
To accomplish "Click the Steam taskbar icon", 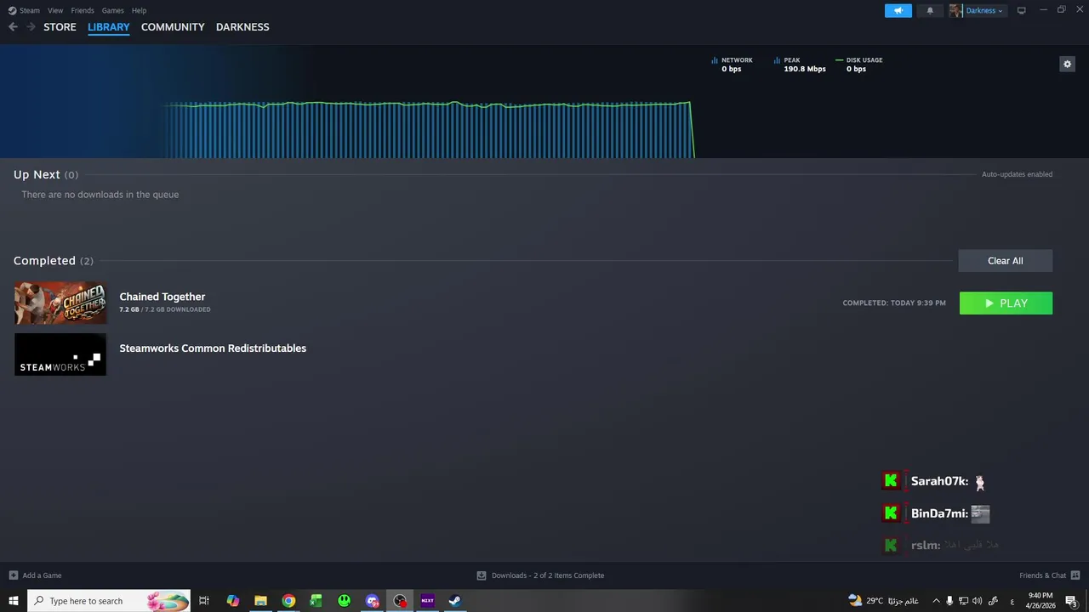I will click(x=455, y=601).
